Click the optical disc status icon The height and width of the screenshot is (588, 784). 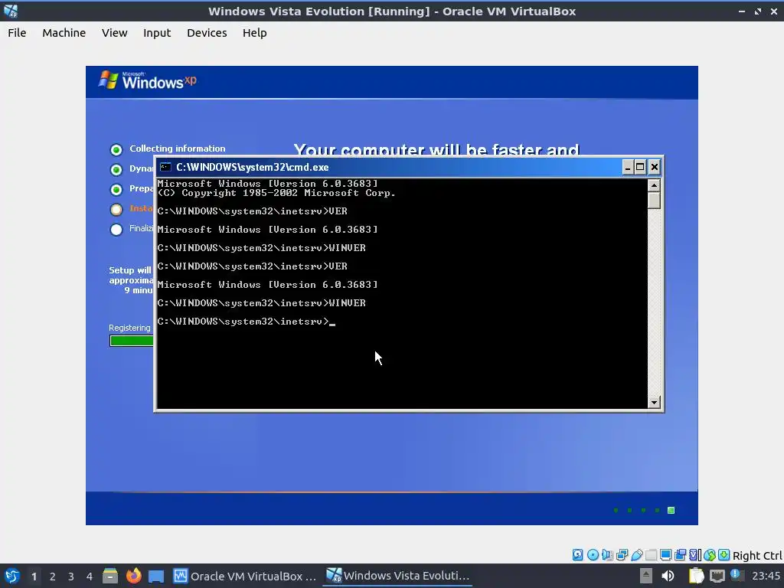pyautogui.click(x=593, y=555)
